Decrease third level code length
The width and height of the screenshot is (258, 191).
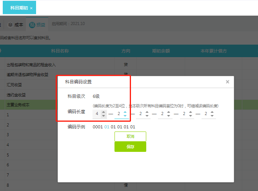[x=147, y=115]
